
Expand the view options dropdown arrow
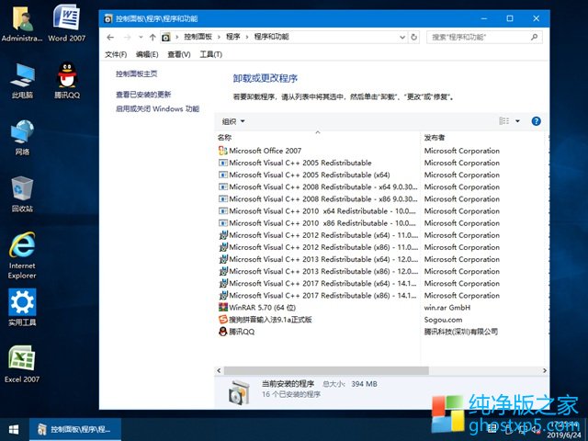pos(517,121)
